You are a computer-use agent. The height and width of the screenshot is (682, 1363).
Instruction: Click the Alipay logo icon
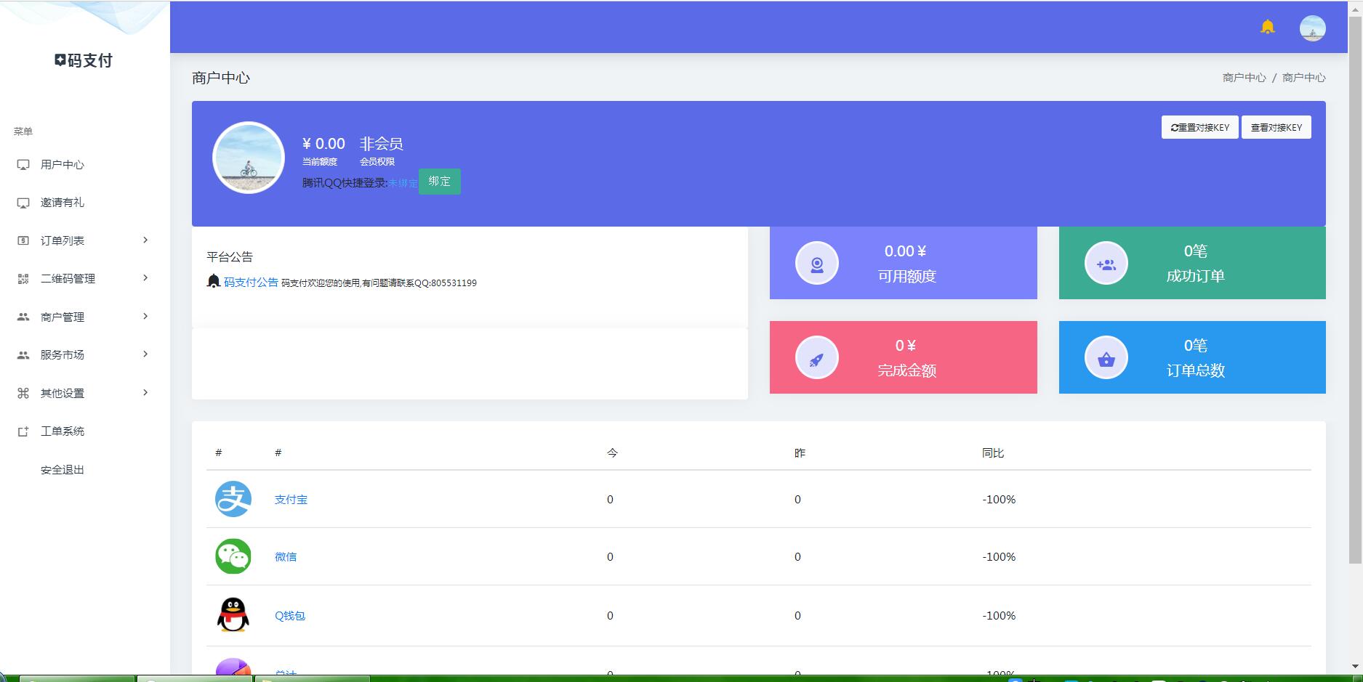(233, 499)
